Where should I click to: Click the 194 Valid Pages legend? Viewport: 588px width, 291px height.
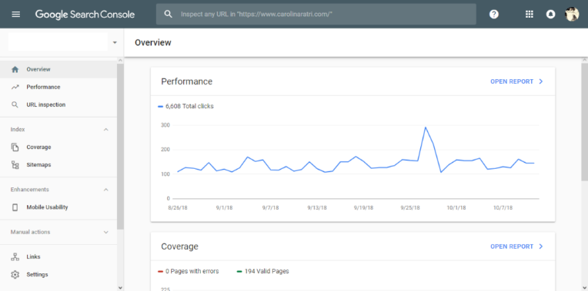pyautogui.click(x=263, y=271)
